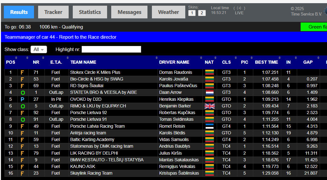Click the Netherlands flag next to Daan Arrow
The image size is (327, 180).
(x=209, y=93)
